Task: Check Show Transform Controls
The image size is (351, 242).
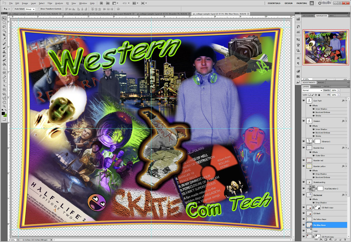Action: pyautogui.click(x=39, y=9)
